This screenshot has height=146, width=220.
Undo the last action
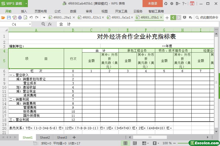click(31, 18)
